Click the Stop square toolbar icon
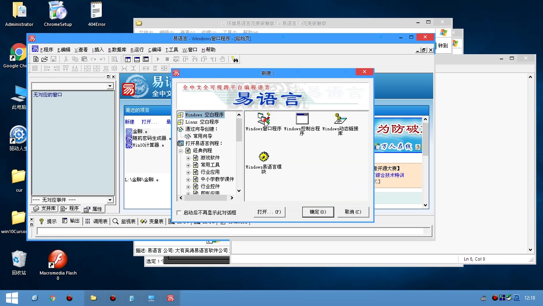543x306 pixels. point(167,59)
